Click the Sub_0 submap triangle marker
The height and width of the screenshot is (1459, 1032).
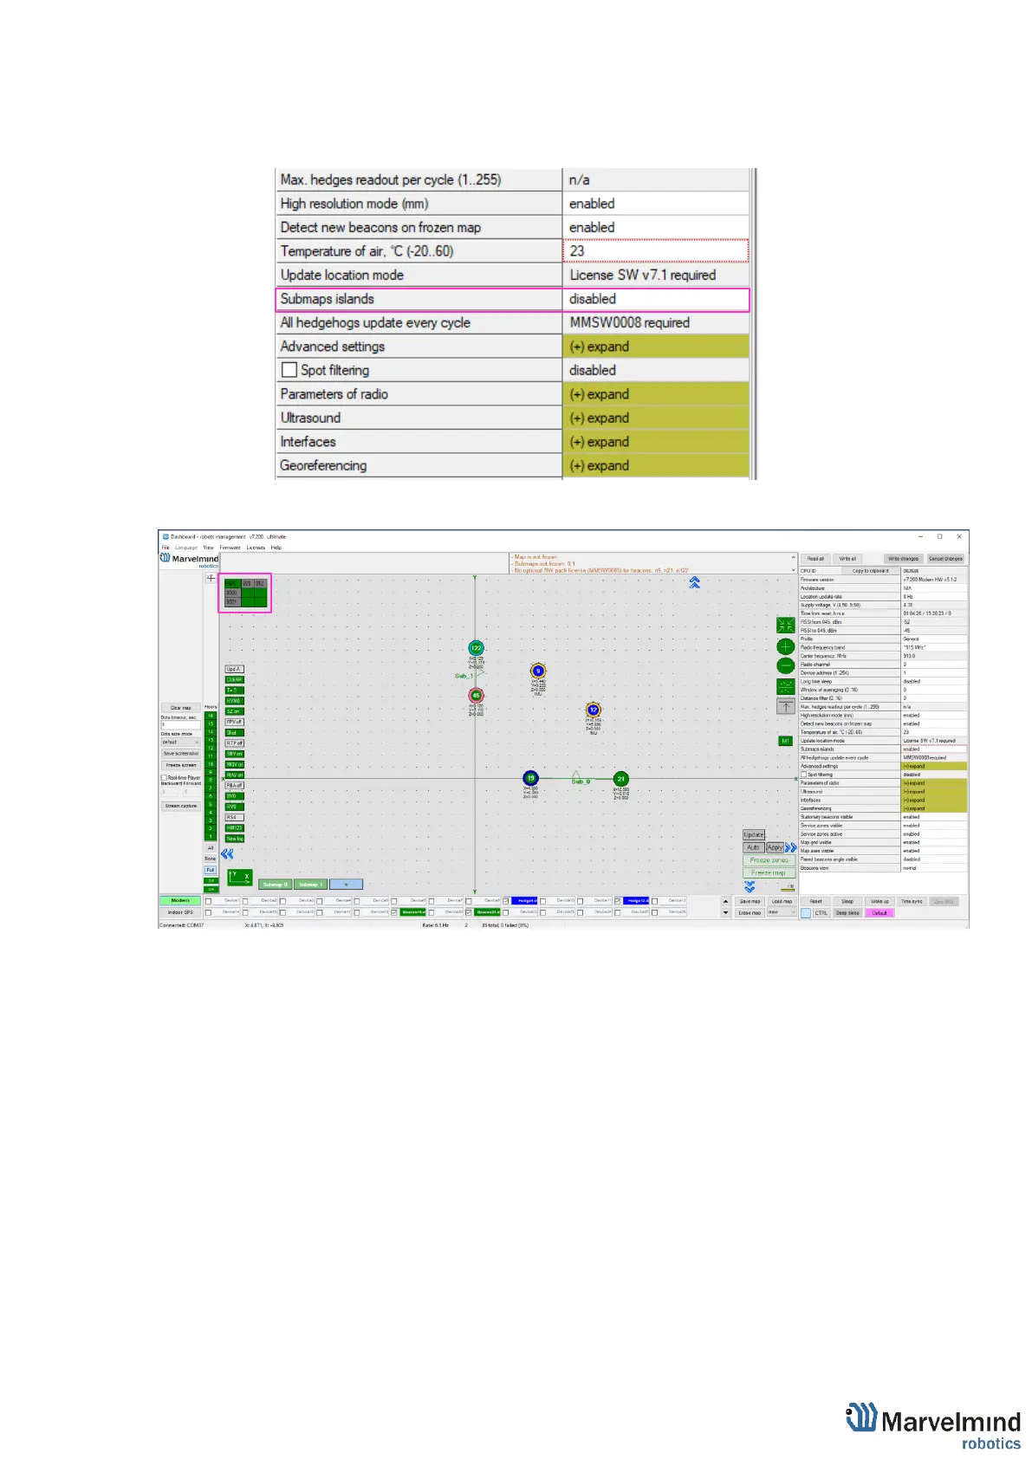[576, 775]
